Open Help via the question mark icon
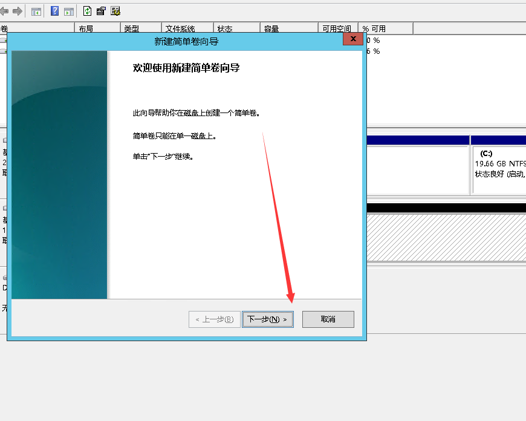The image size is (526, 421). [55, 11]
